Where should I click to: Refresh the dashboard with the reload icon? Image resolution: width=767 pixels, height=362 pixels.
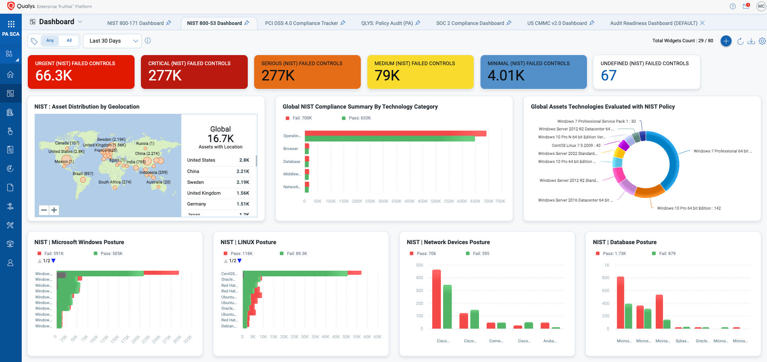tap(740, 41)
